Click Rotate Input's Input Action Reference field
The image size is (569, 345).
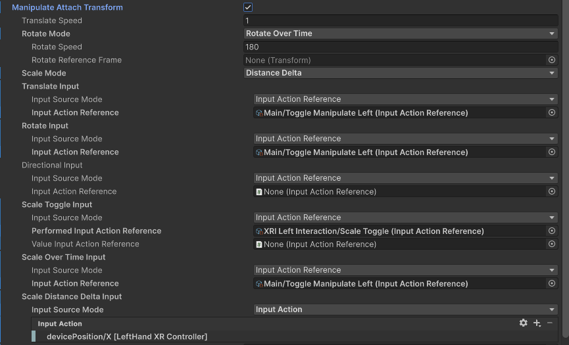point(399,152)
